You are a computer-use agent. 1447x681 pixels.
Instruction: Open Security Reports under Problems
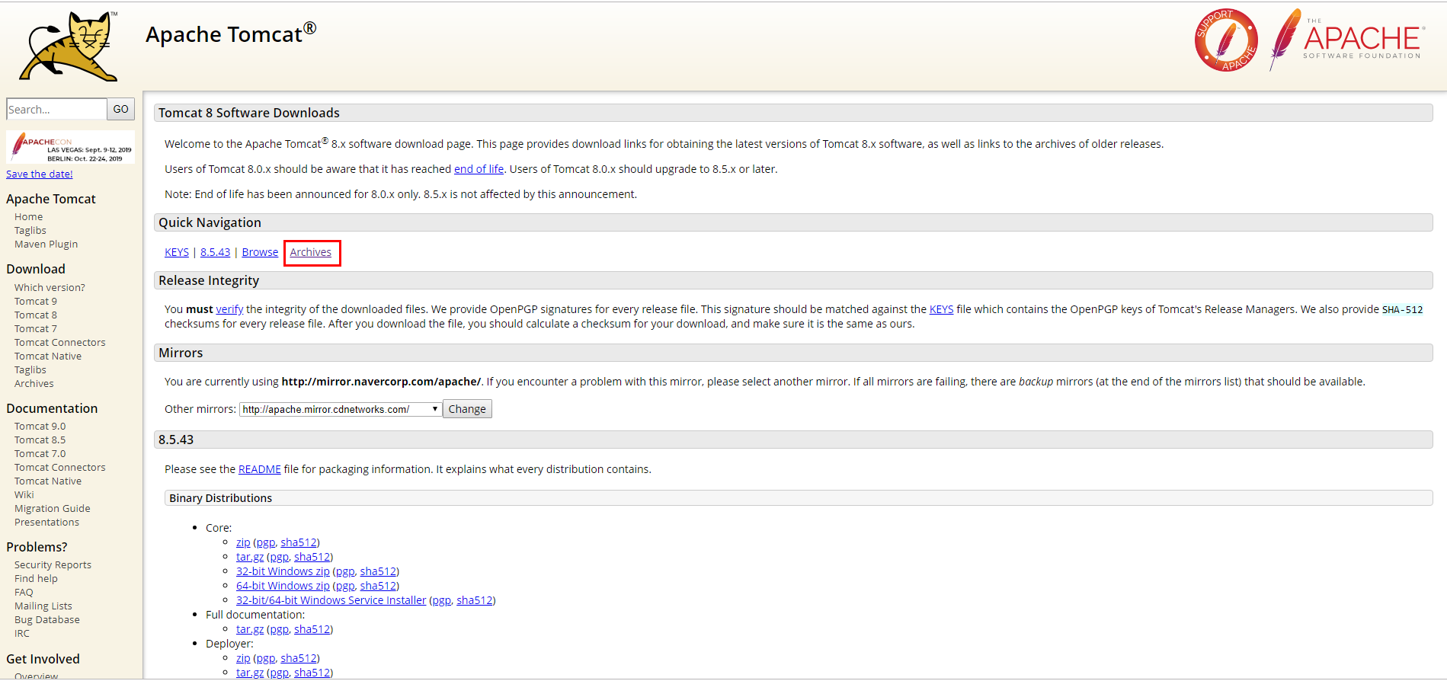point(53,565)
